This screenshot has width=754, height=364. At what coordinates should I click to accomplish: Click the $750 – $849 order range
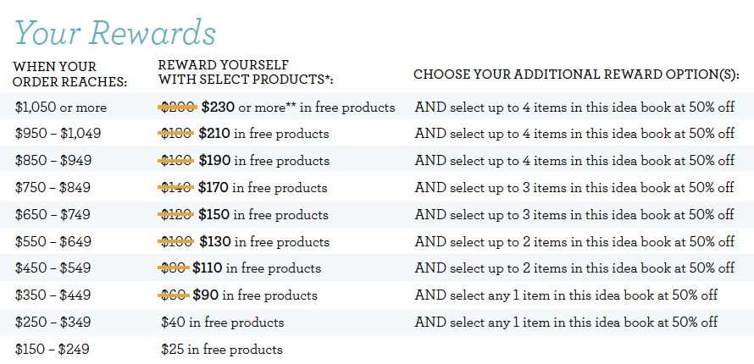pyautogui.click(x=53, y=187)
